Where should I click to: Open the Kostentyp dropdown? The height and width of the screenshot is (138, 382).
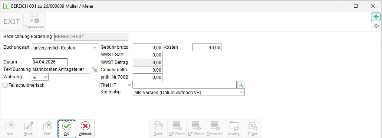[188, 92]
